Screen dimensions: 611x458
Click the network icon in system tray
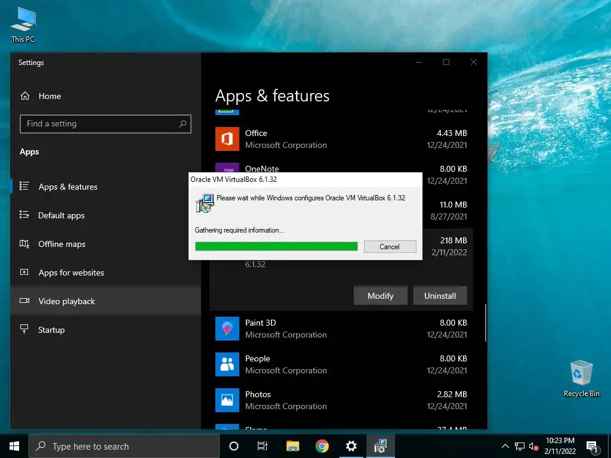tap(520, 446)
